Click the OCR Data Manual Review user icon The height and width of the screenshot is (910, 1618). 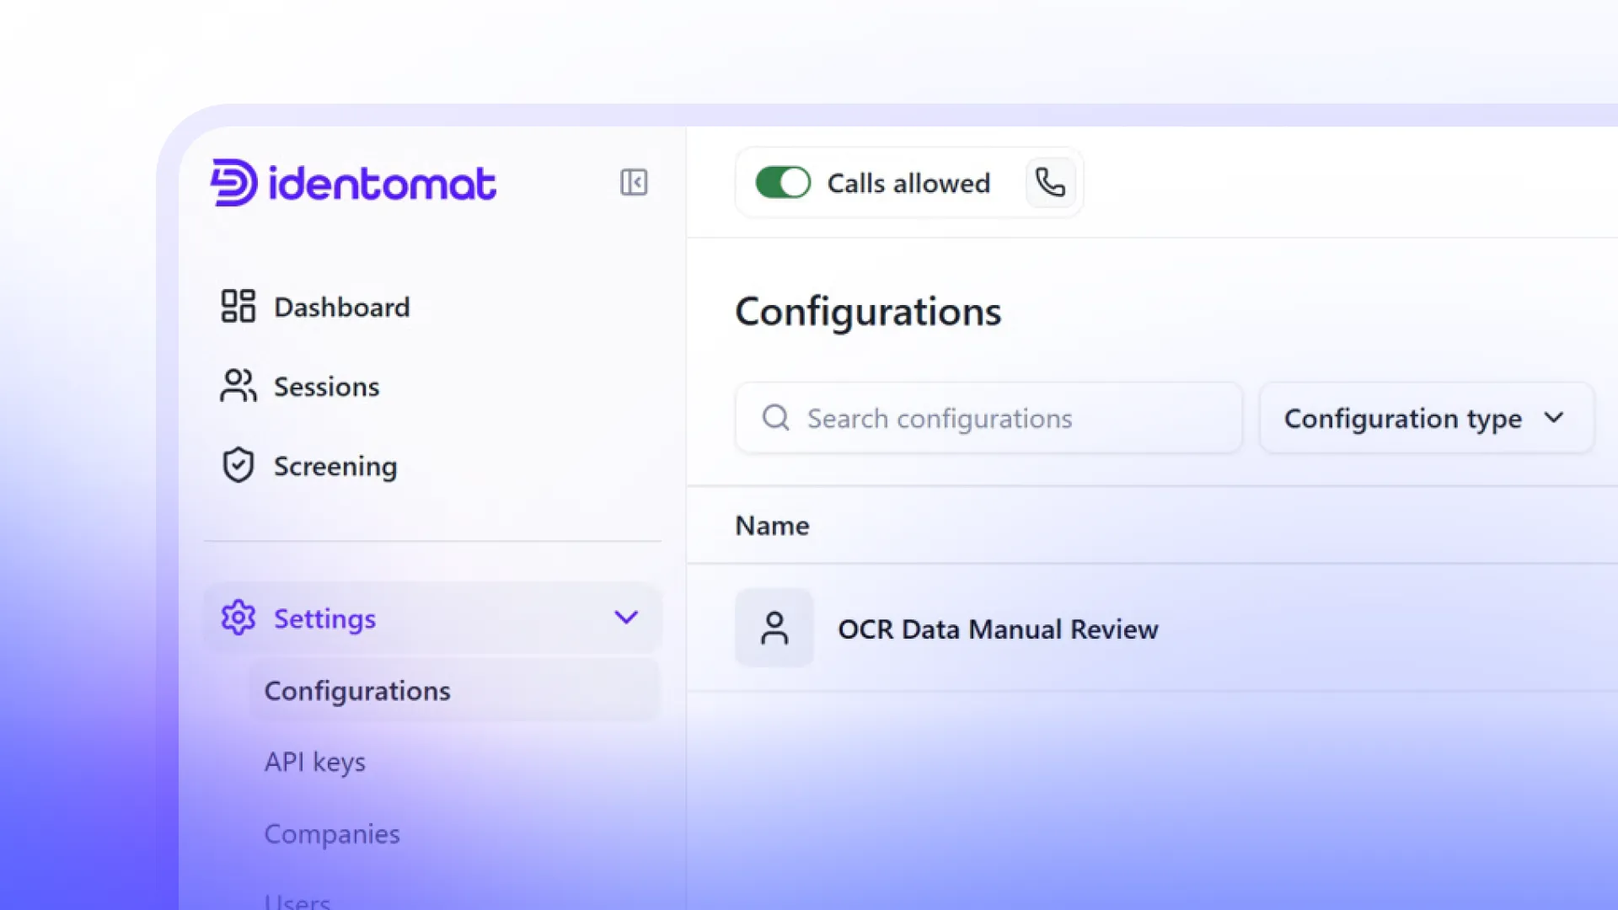(774, 628)
